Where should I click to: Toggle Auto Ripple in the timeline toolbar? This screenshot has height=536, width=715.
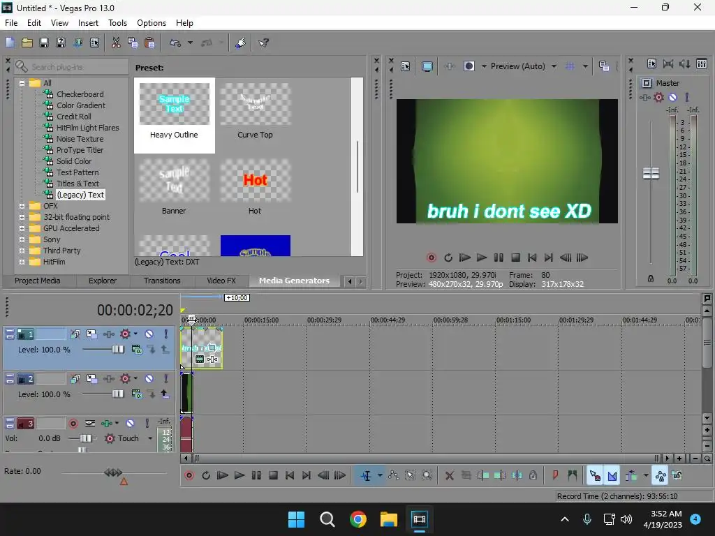click(x=631, y=476)
